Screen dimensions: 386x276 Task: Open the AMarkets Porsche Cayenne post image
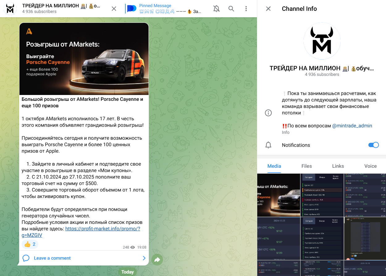point(84,59)
